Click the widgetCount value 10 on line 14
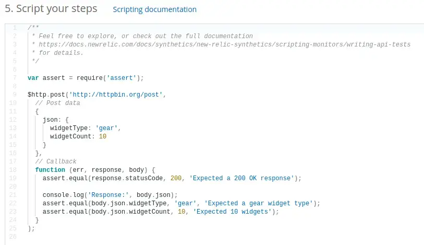Screen dimensions: 424x245 102,136
